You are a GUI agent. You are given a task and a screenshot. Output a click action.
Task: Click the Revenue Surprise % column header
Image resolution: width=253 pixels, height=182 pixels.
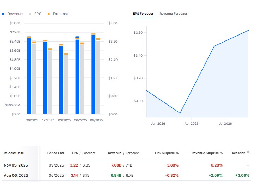pos(207,153)
